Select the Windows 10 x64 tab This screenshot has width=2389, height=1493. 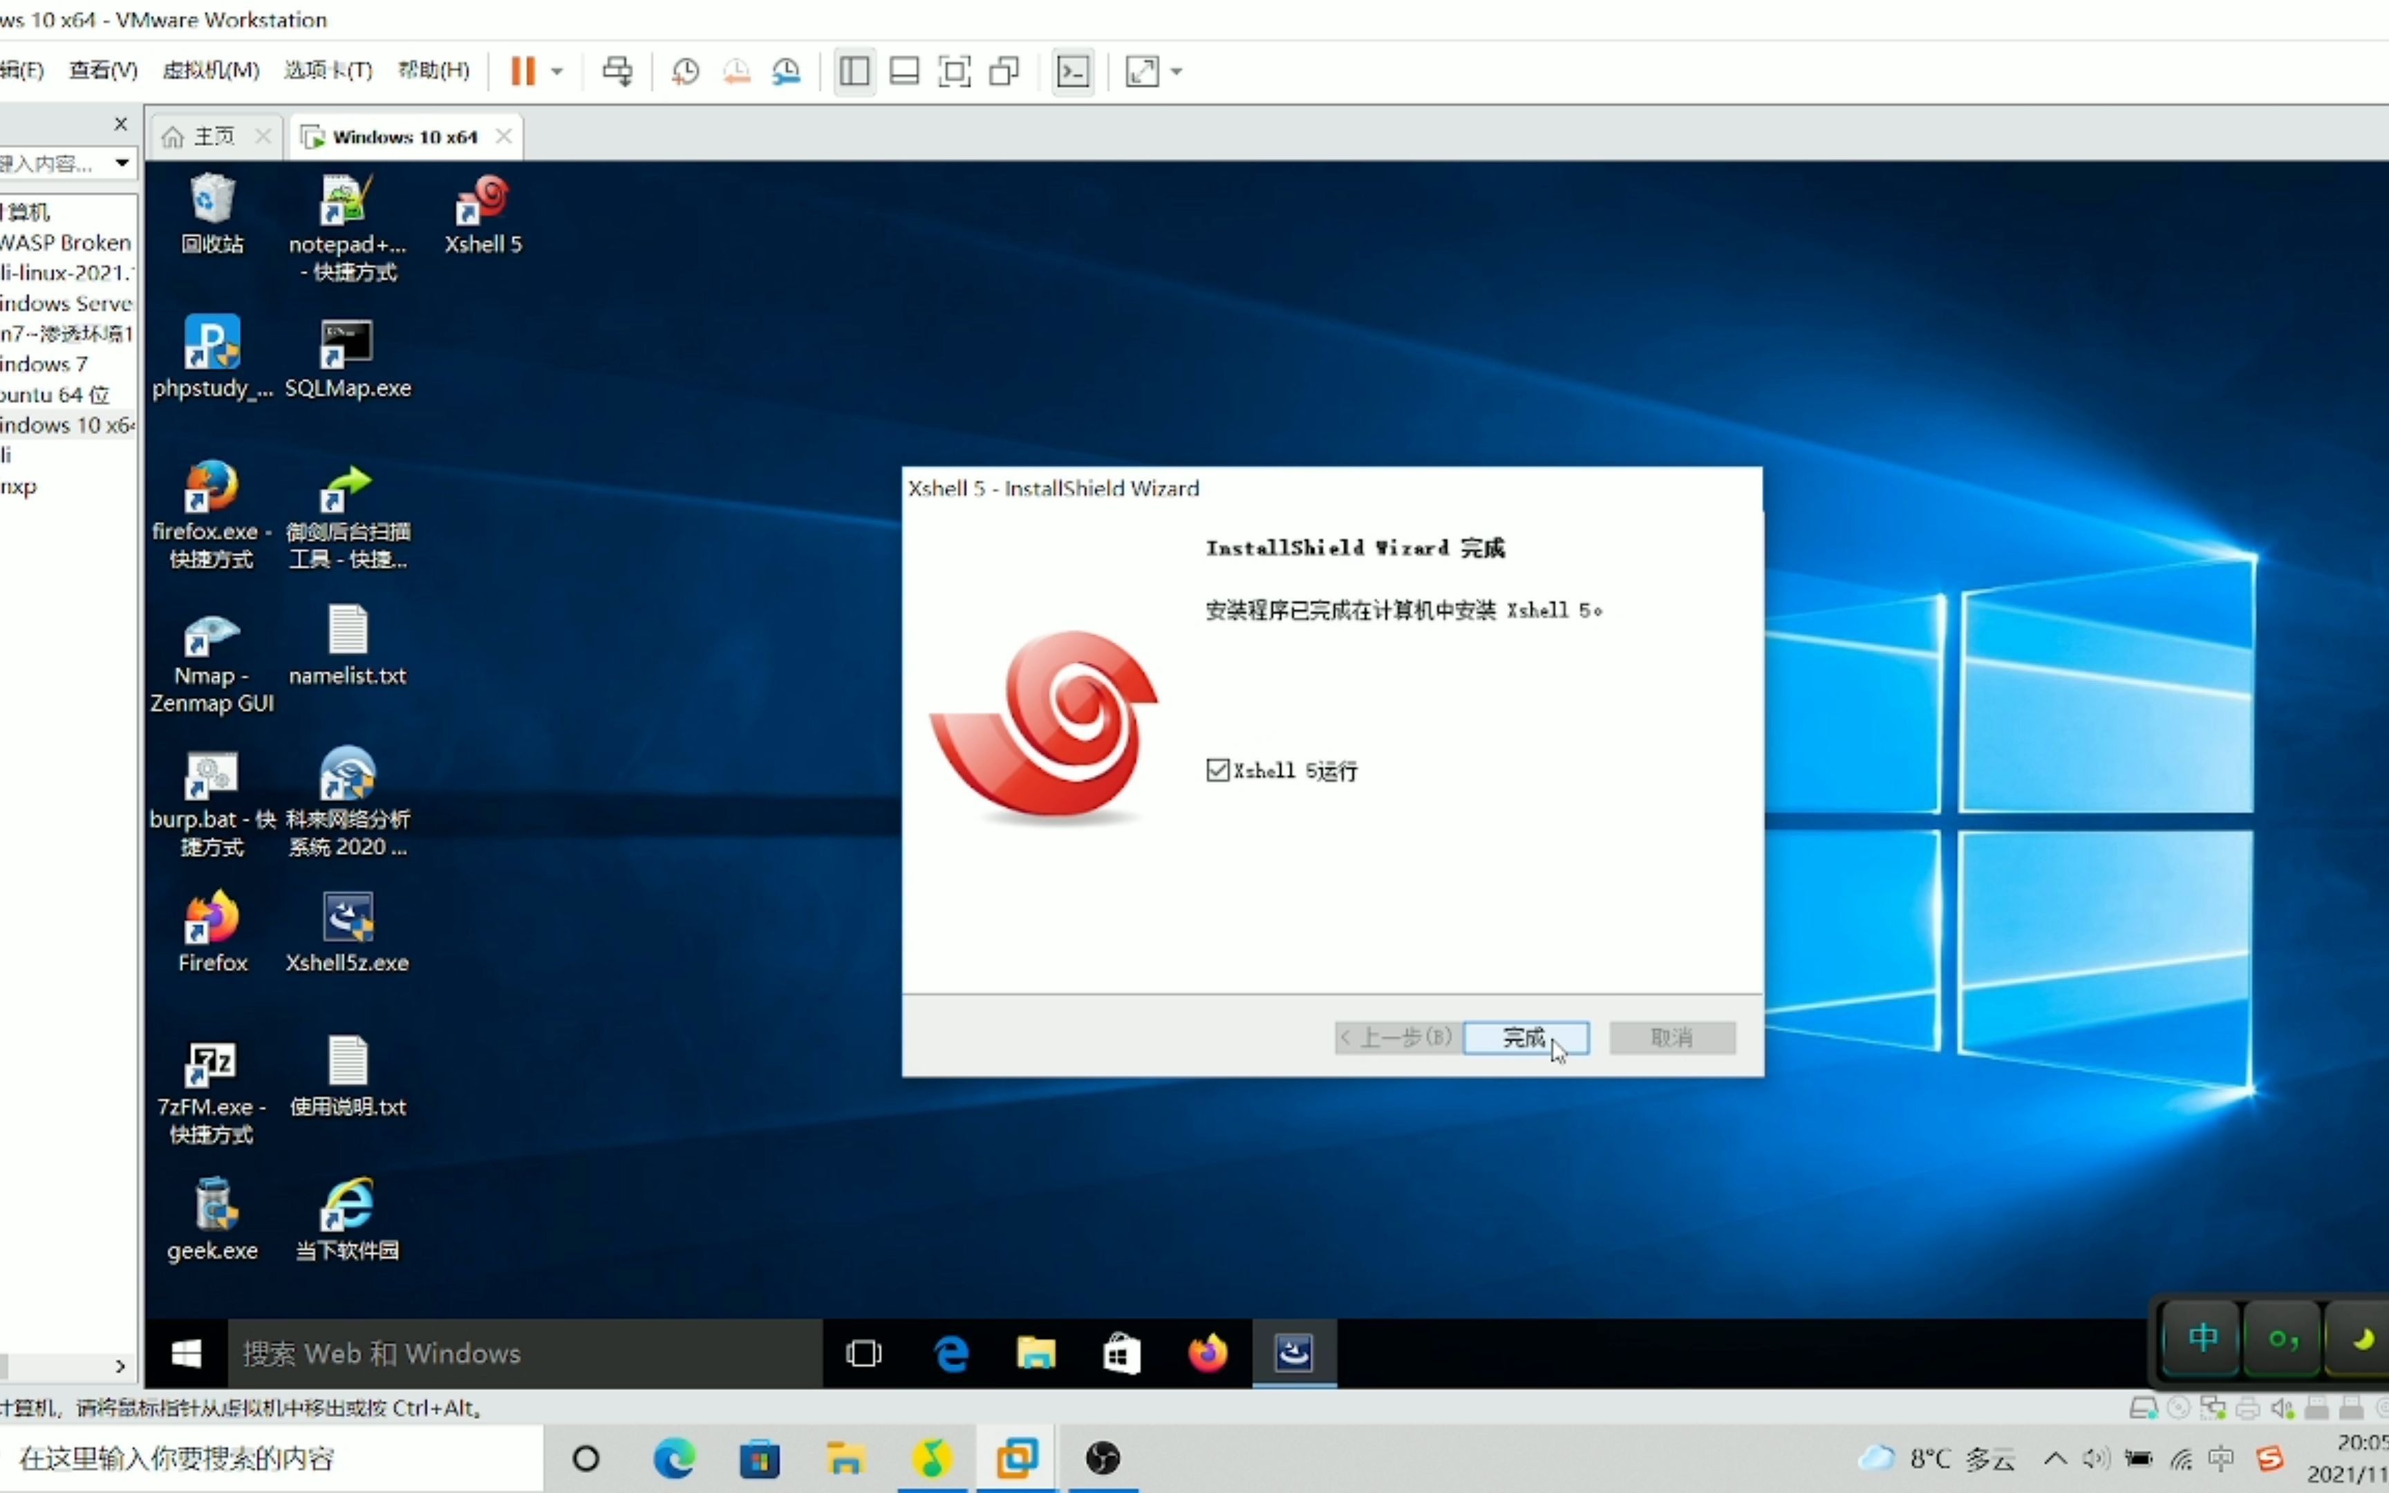coord(406,136)
